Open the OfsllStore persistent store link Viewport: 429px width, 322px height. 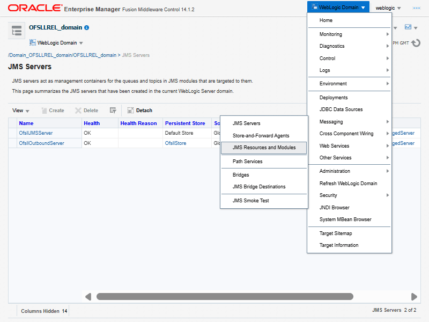click(175, 143)
